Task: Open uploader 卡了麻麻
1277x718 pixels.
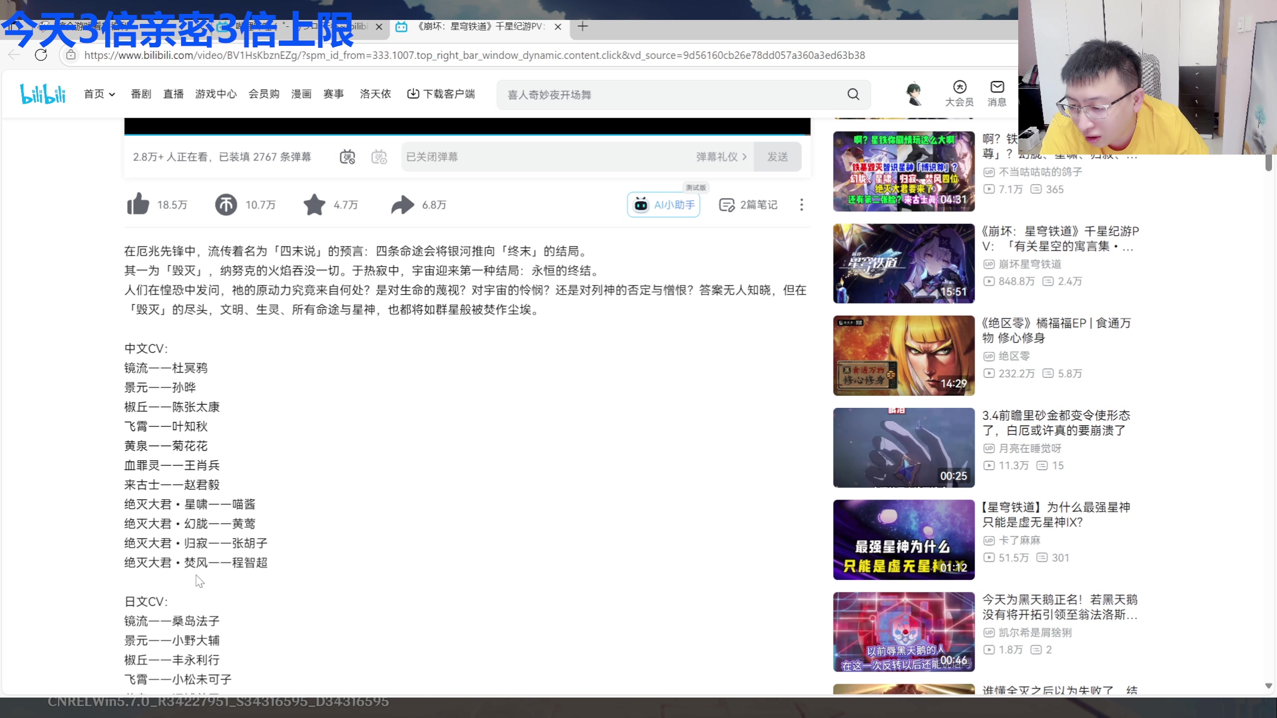Action: [1019, 540]
